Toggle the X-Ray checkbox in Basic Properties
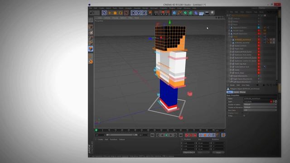 coord(245,116)
